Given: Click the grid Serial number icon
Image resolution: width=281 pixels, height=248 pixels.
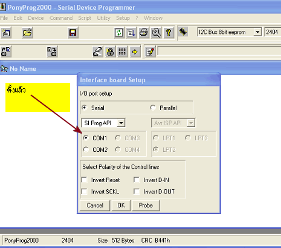Looking at the screenshot, I should coord(123,51).
